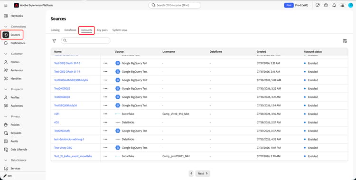This screenshot has width=356, height=180.
Task: Collapse the Customer section
Action: tap(6, 54)
